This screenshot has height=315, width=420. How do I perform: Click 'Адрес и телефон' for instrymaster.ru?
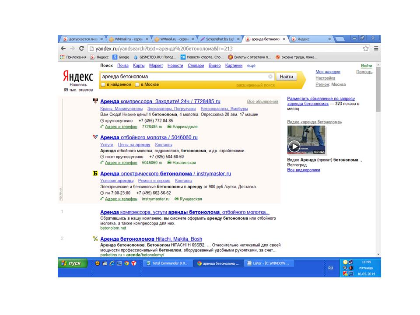pyautogui.click(x=121, y=199)
